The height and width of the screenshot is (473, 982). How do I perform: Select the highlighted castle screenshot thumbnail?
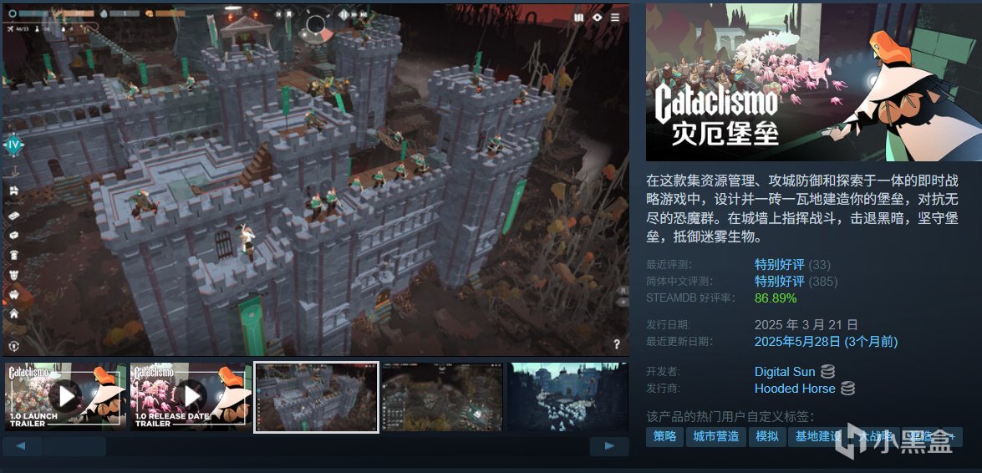(316, 397)
